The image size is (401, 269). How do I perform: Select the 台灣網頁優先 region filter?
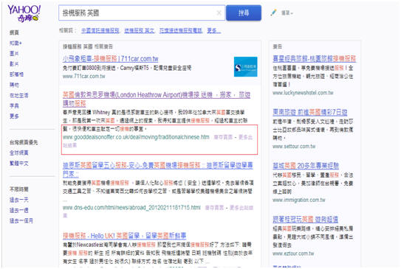click(24, 142)
